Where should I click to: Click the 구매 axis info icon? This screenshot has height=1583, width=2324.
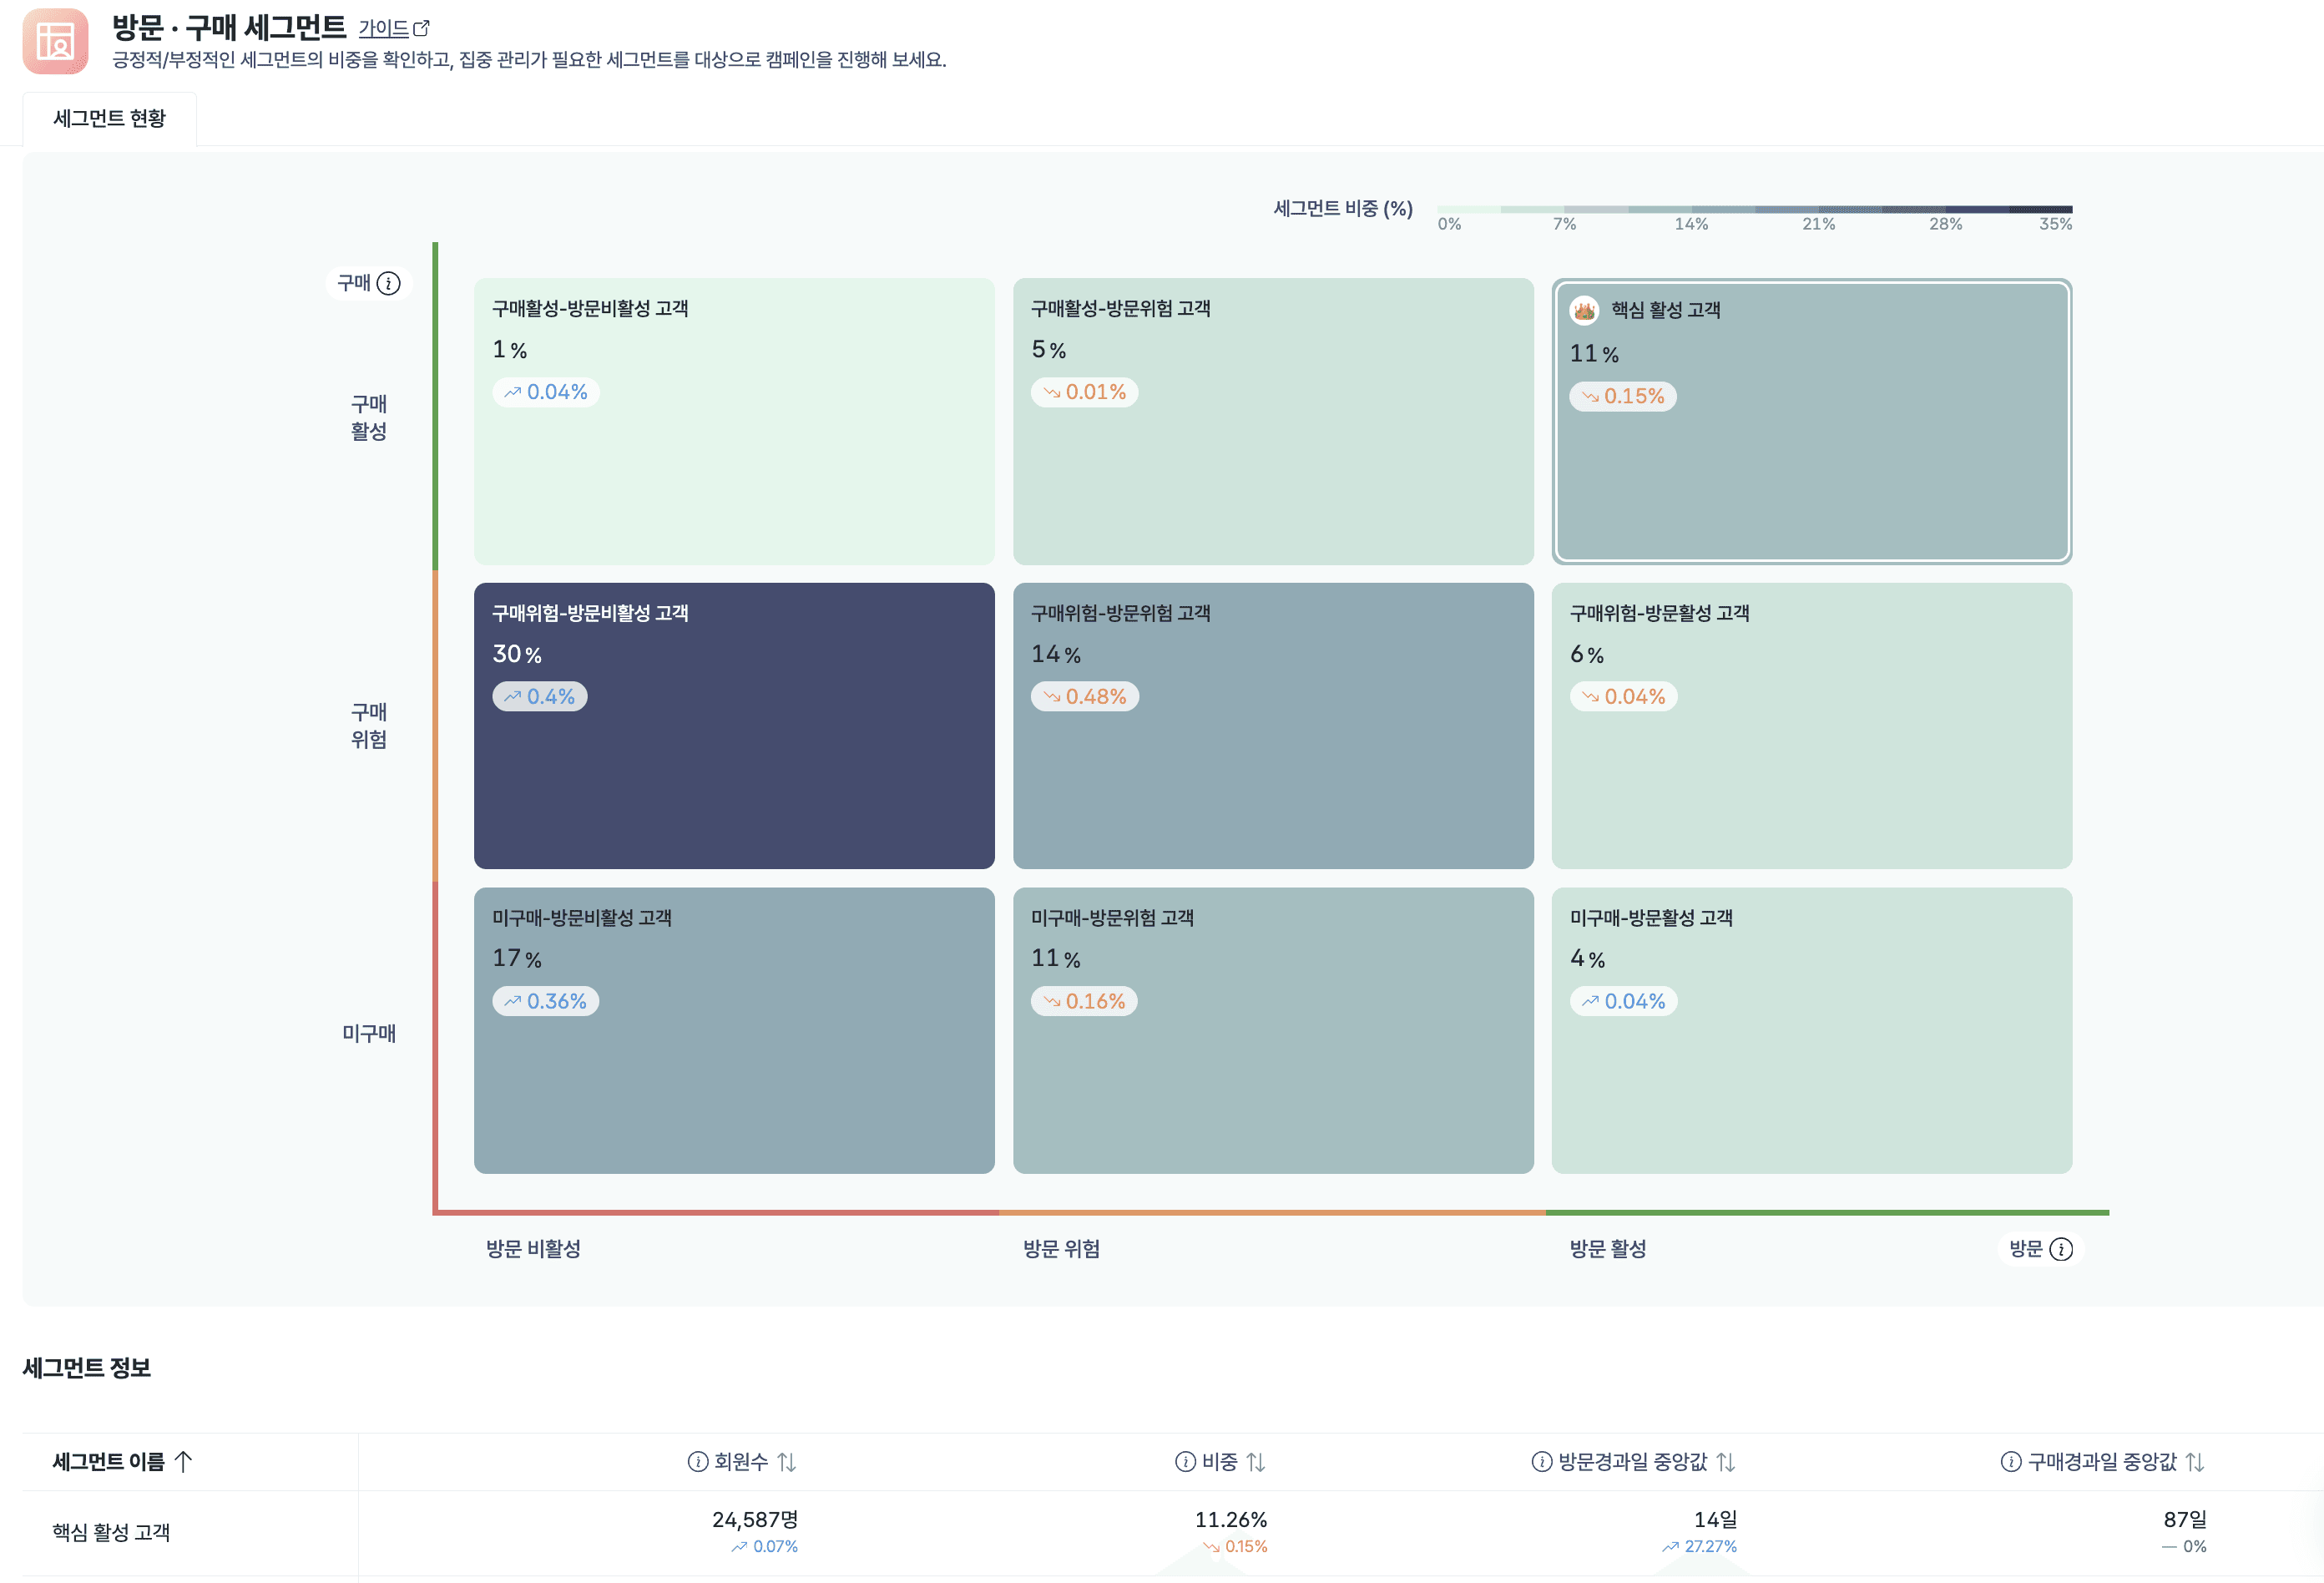point(389,284)
